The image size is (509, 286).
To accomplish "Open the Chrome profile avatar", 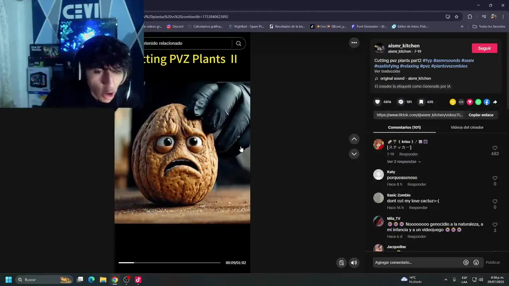I will click(493, 17).
